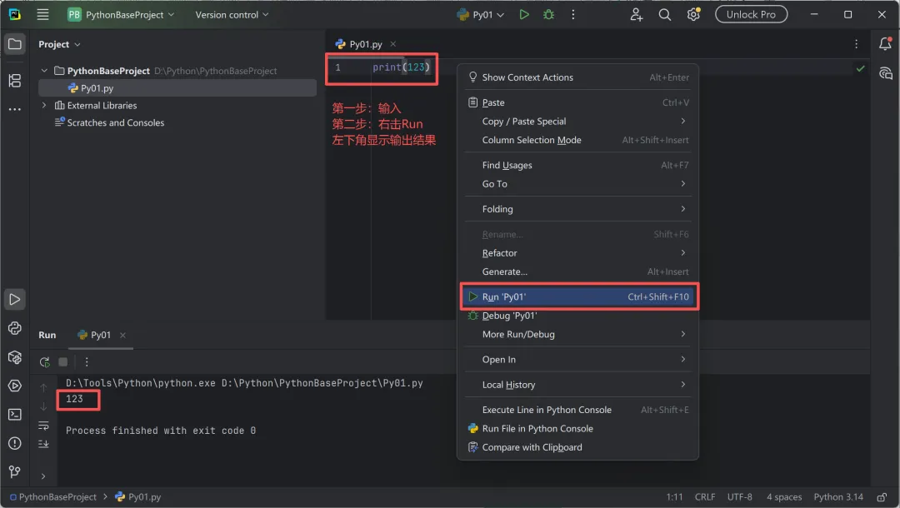The width and height of the screenshot is (900, 508).
Task: Rerun Py01 using the rerun icon
Action: click(x=44, y=361)
